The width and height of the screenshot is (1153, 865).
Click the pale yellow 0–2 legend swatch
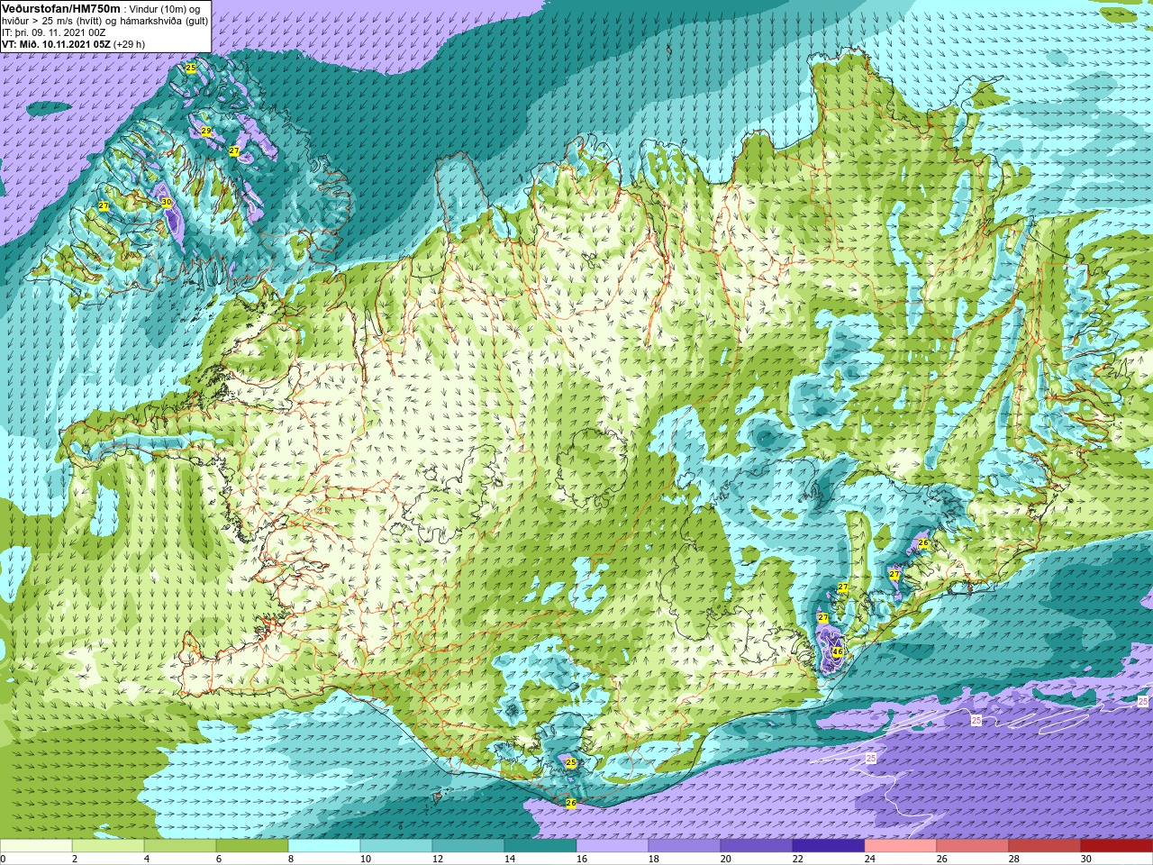pos(36,846)
